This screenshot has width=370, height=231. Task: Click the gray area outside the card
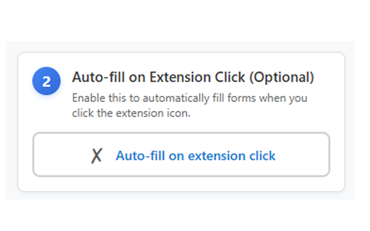12,121
